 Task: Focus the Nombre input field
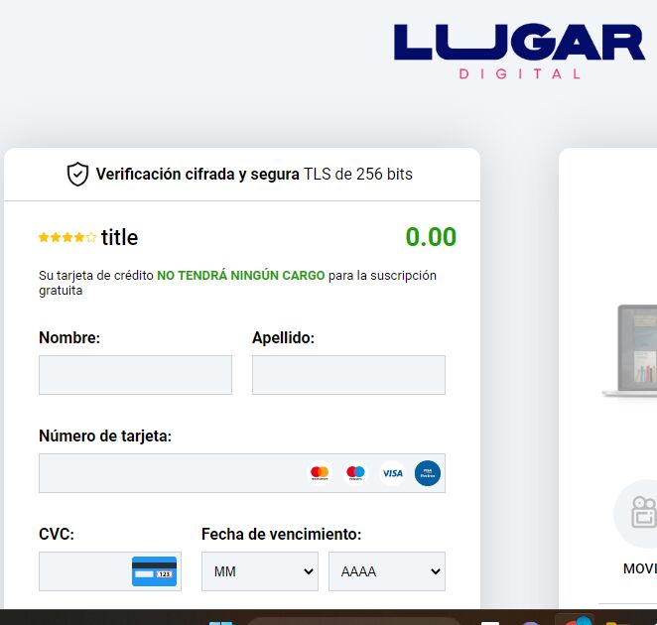pyautogui.click(x=135, y=375)
